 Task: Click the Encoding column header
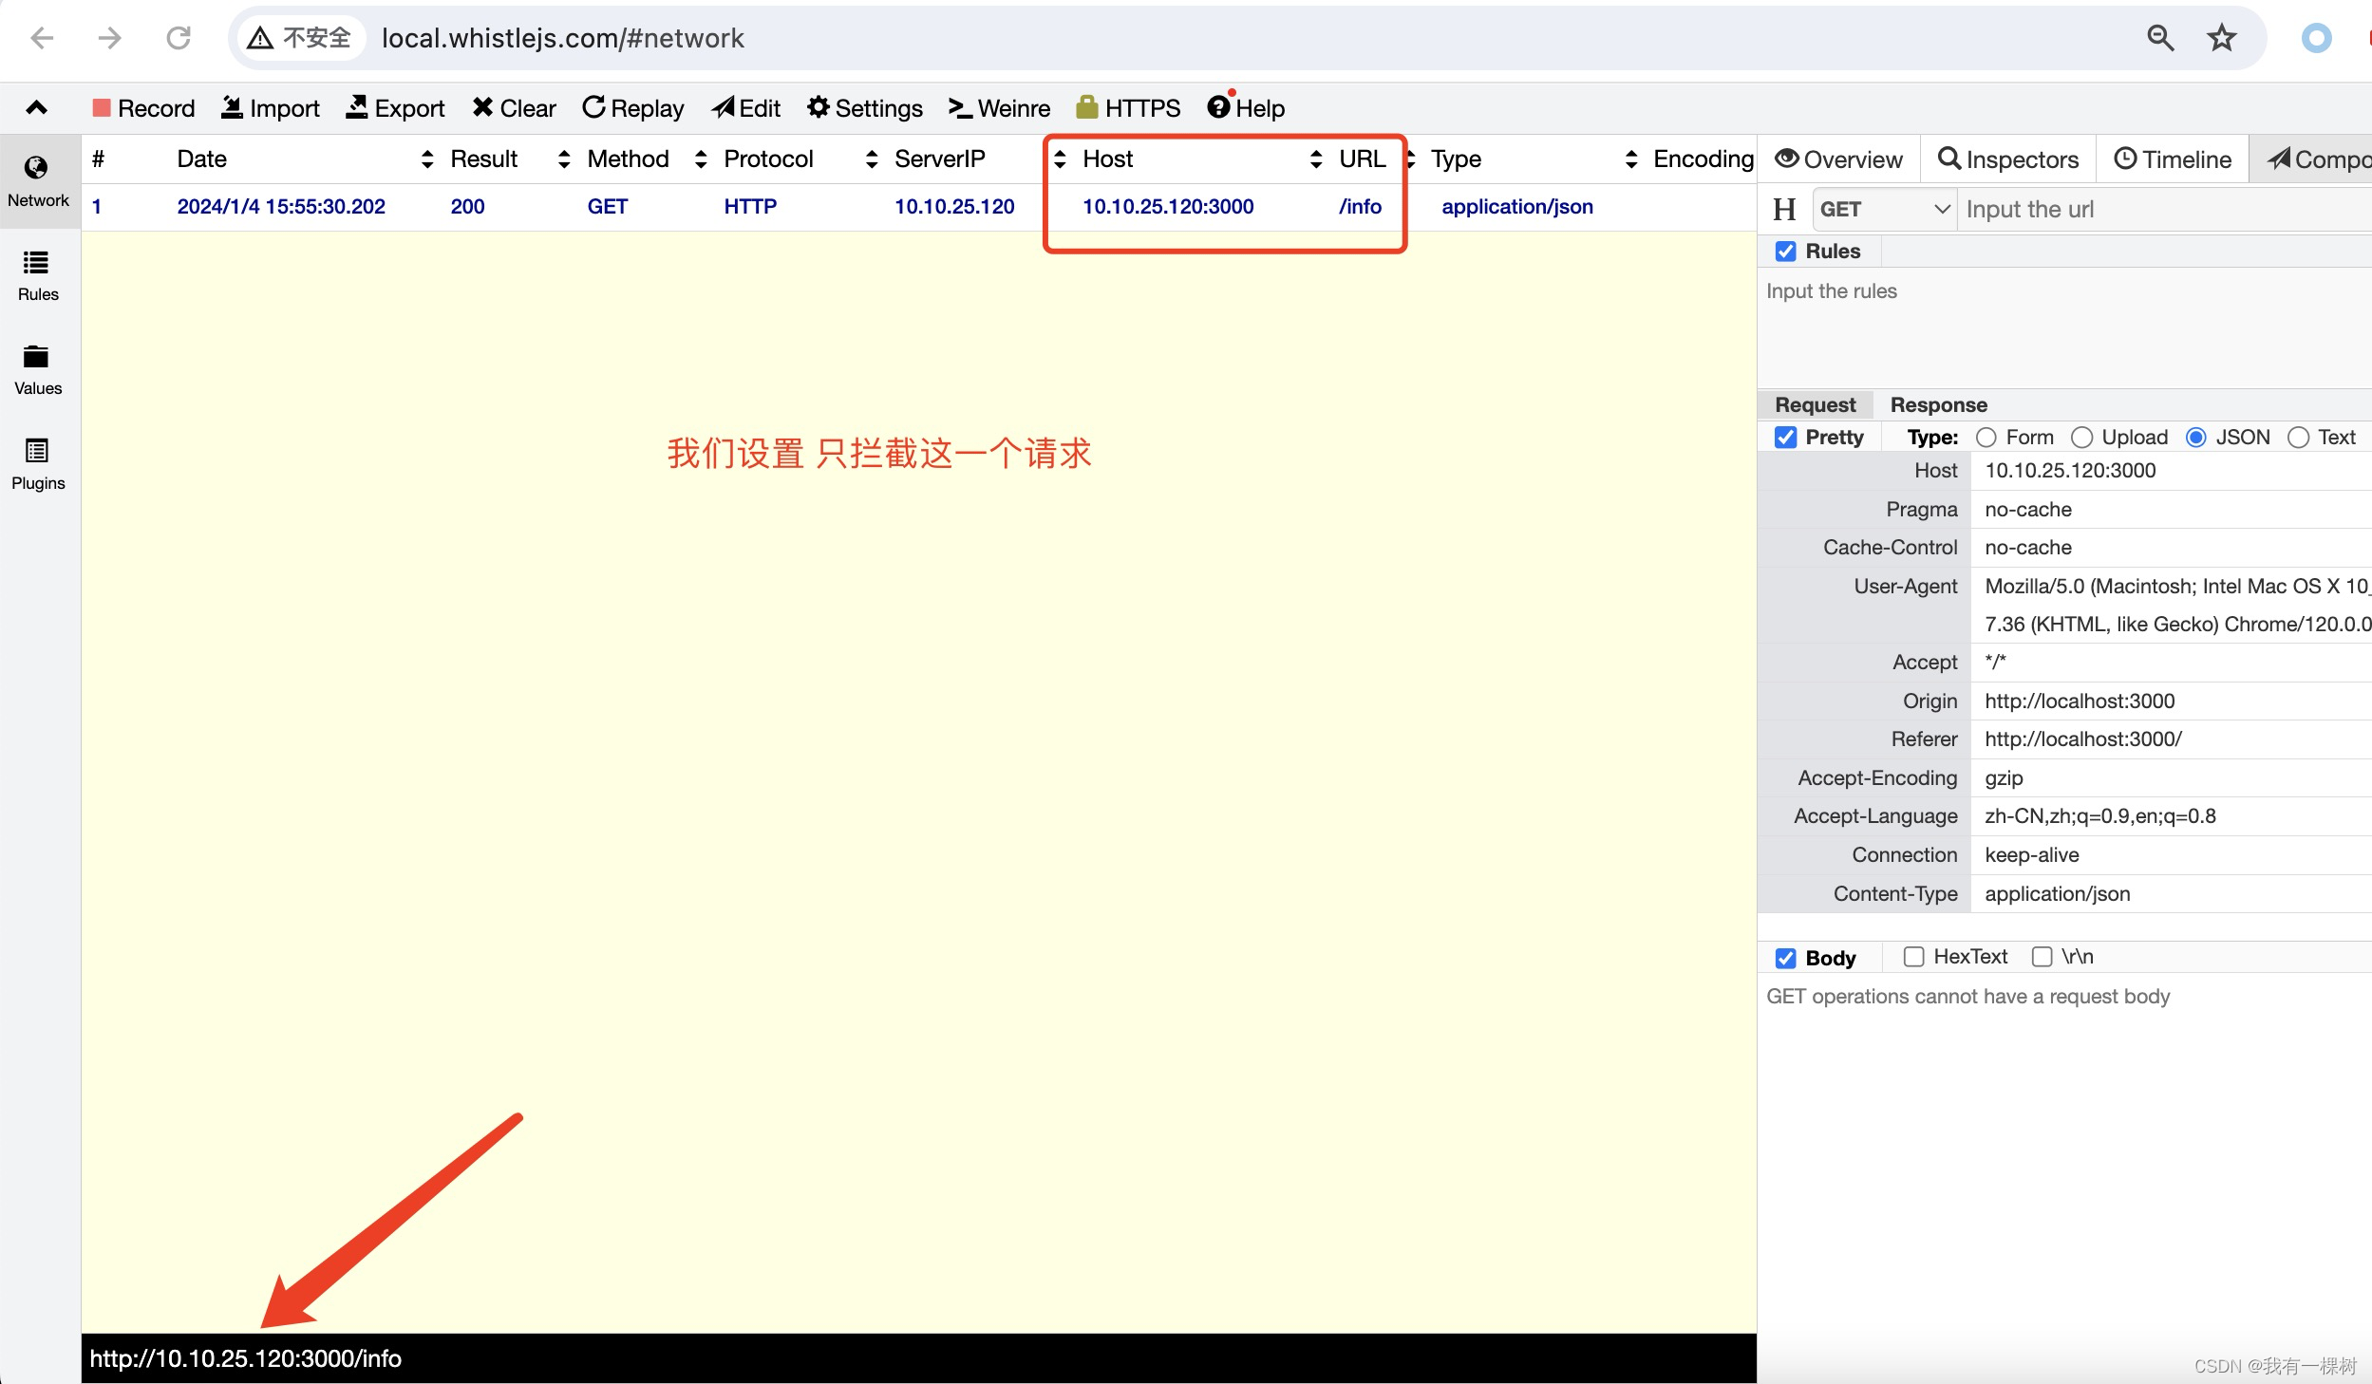coord(1704,159)
